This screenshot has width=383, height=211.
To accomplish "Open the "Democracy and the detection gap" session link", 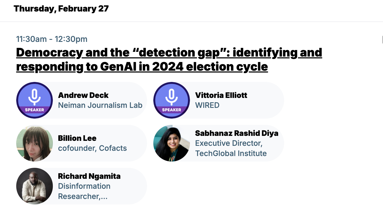I will click(169, 60).
